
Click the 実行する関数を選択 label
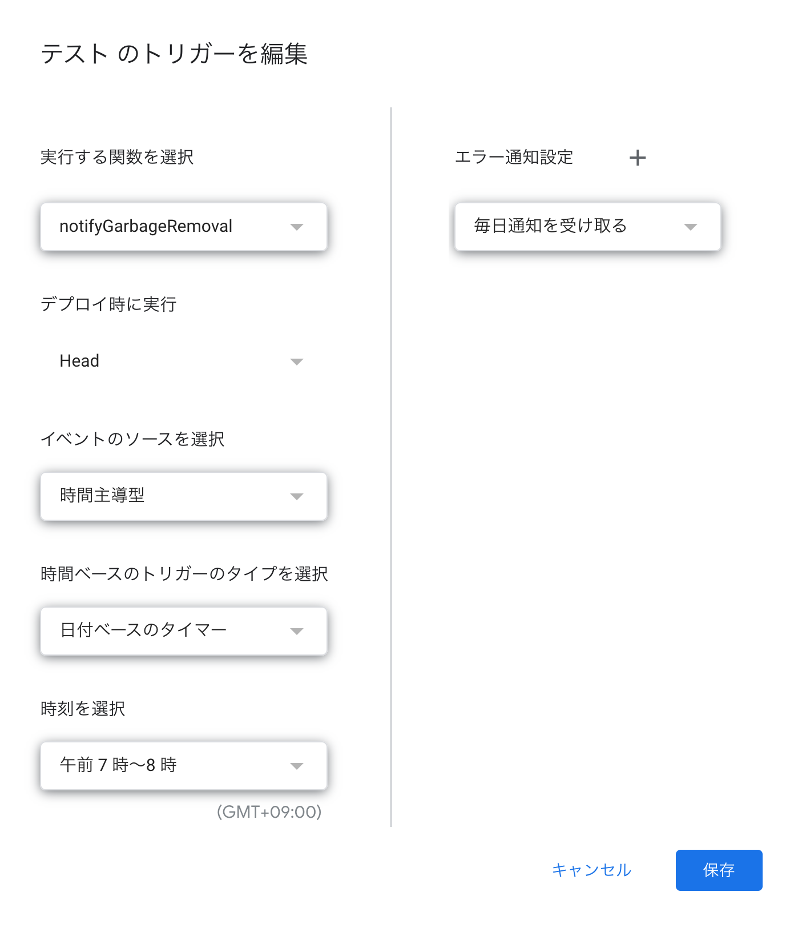pos(117,157)
